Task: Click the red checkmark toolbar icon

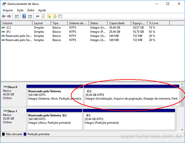Action: click(43, 16)
